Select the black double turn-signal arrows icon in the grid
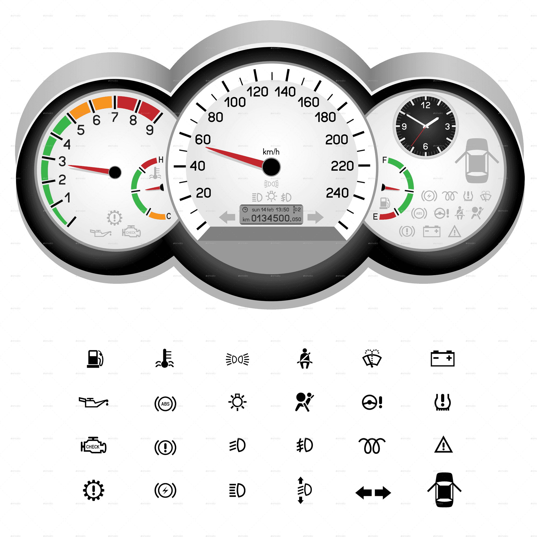Viewport: 537px width, 537px height. 373,493
